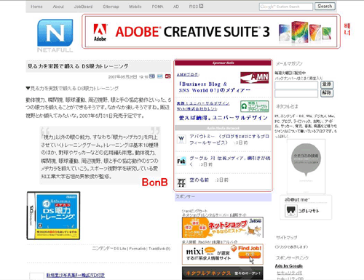The image size is (364, 280).
Task: Open the ユニバーサルデザイン Web sponsor link
Action: pyautogui.click(x=203, y=106)
